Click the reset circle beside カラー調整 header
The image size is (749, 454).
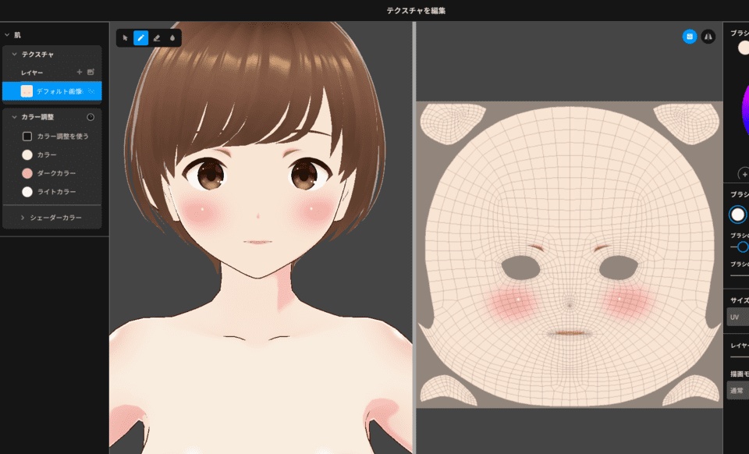click(x=90, y=117)
